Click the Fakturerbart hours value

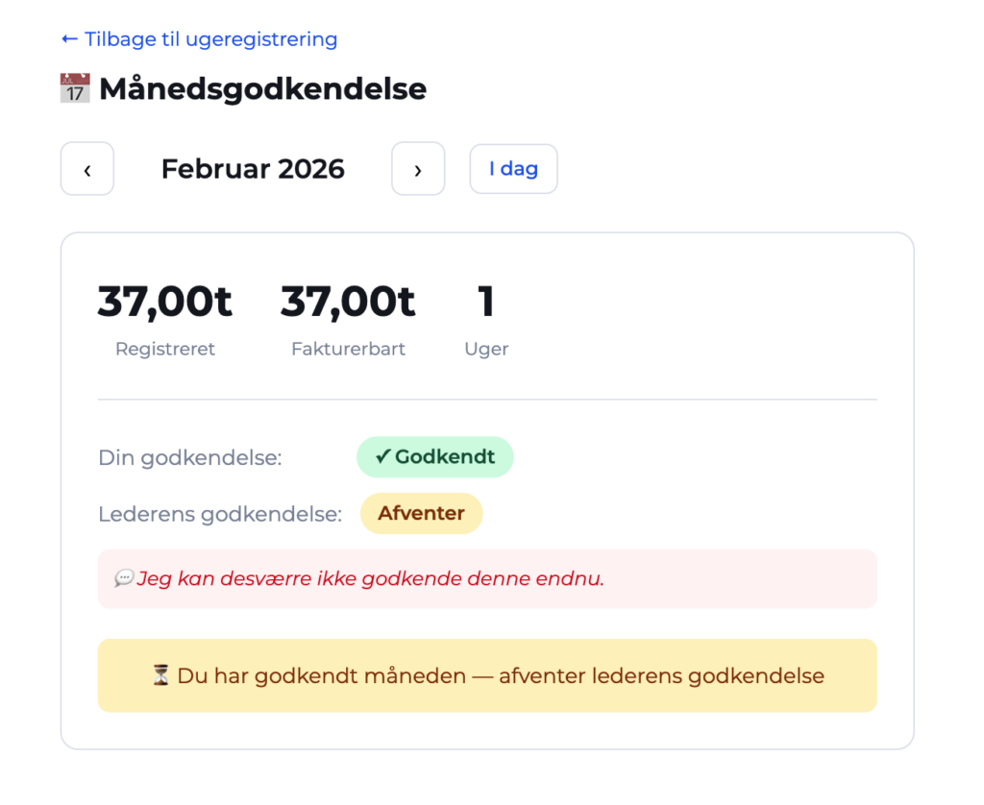click(348, 302)
